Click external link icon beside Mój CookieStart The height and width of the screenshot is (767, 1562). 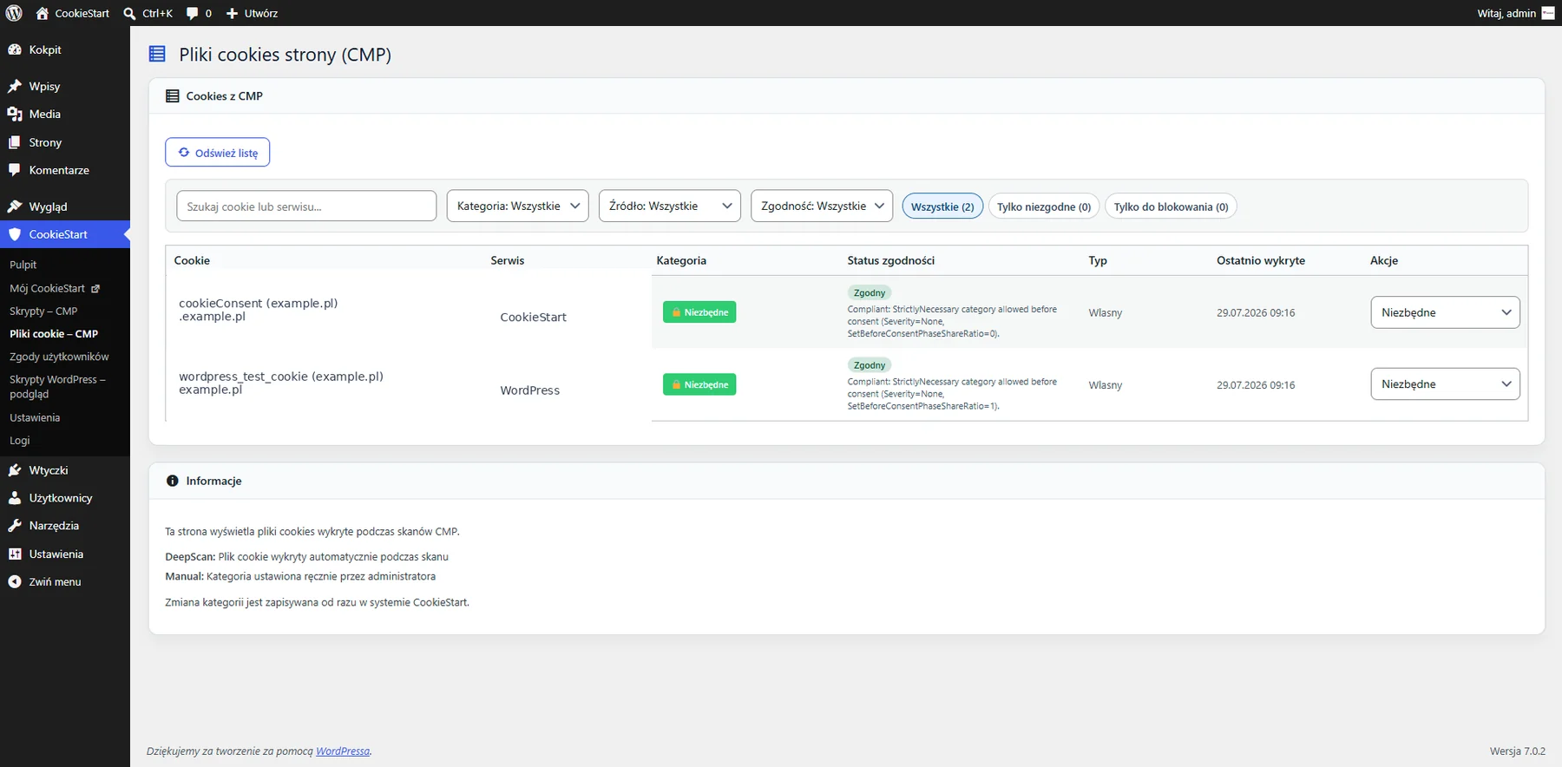pos(95,289)
